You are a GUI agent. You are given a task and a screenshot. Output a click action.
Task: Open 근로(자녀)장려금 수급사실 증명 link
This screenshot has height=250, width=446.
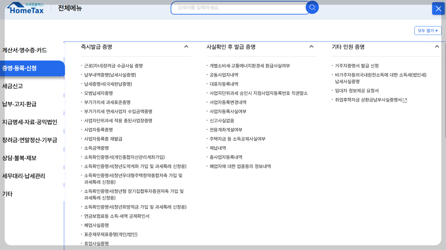pos(114,66)
